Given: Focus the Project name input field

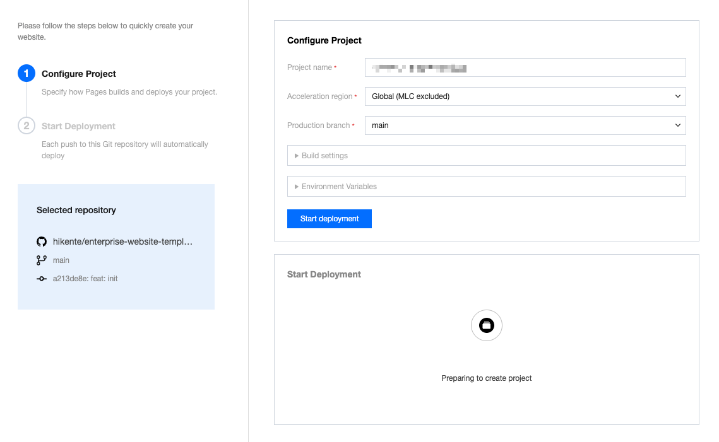Looking at the screenshot, I should tap(525, 67).
